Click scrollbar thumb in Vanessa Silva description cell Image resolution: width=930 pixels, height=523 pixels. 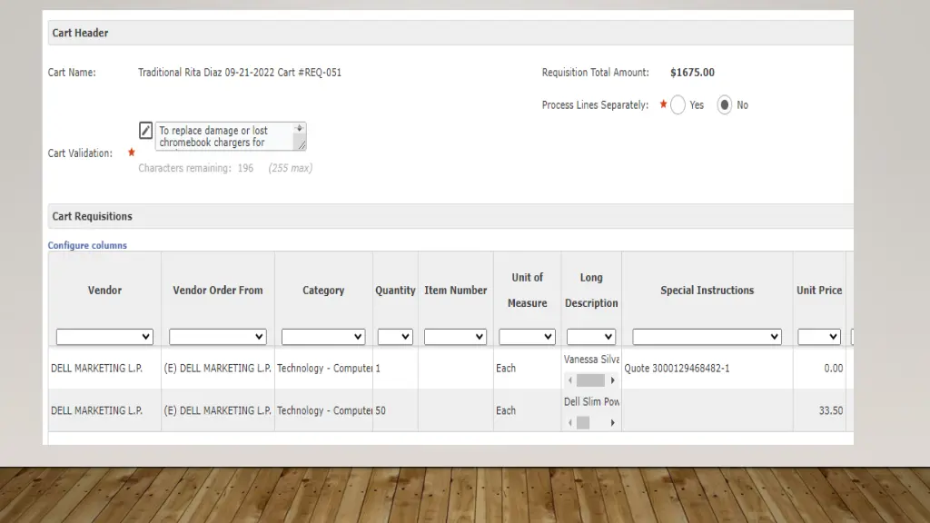coord(590,380)
